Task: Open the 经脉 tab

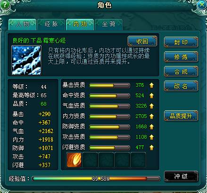Action: pyautogui.click(x=51, y=25)
